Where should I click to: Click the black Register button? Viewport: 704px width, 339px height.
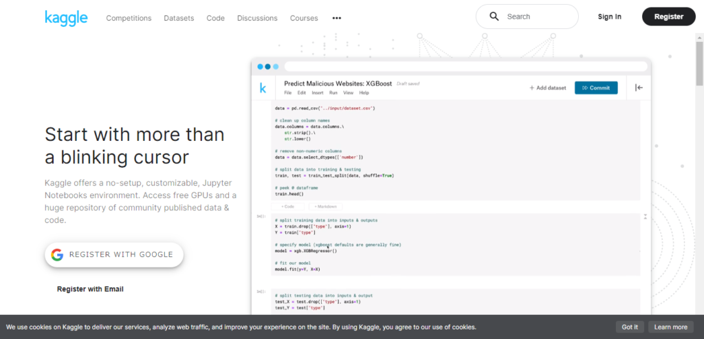coord(668,17)
